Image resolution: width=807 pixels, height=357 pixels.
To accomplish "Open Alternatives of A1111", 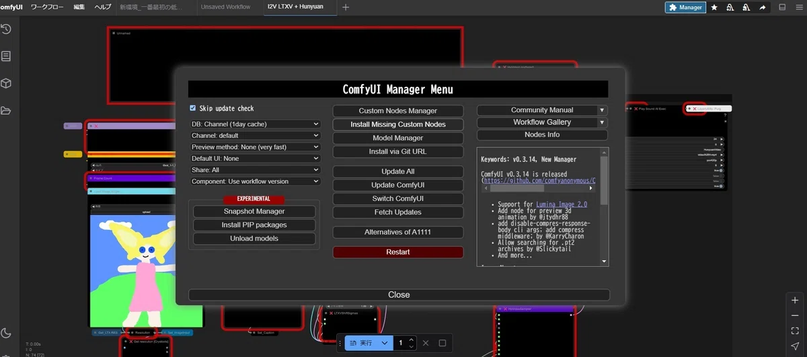I will pyautogui.click(x=398, y=232).
